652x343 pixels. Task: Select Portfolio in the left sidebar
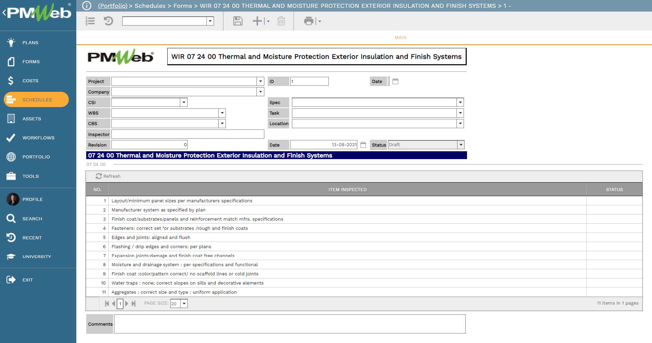point(36,157)
